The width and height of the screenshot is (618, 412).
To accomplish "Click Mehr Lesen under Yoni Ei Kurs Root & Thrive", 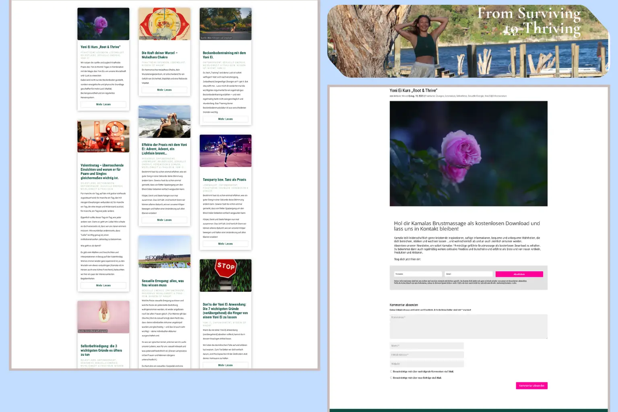I will [103, 104].
